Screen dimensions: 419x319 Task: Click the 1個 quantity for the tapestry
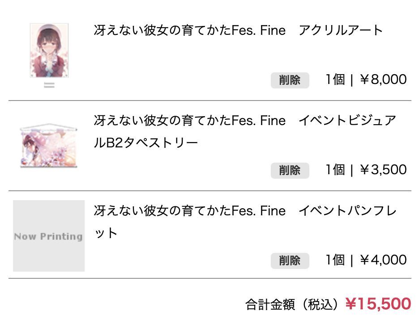tap(335, 170)
